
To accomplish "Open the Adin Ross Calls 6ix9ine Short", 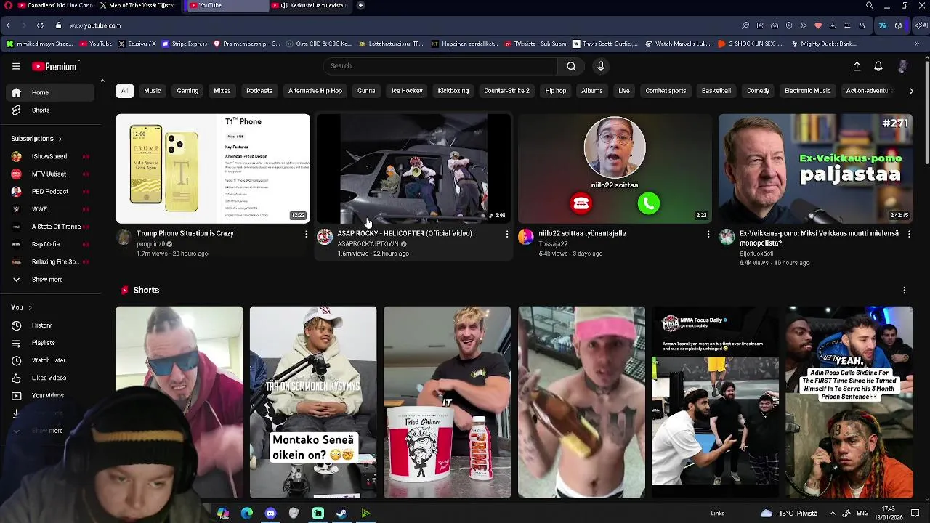I will pyautogui.click(x=849, y=402).
